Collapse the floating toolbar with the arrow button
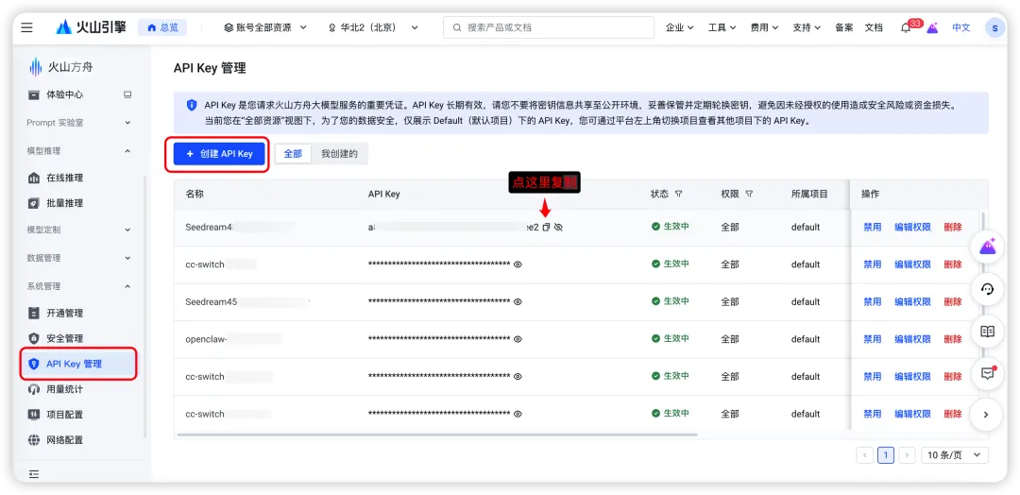Viewport: 1020px width, 495px height. (987, 415)
